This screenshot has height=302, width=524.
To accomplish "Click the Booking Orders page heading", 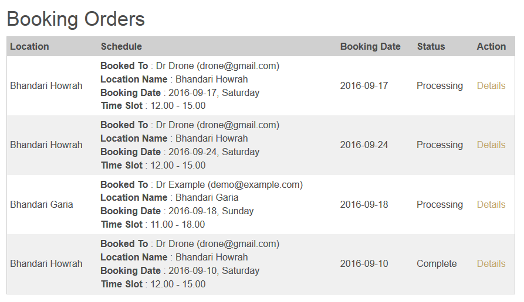I will [x=76, y=19].
